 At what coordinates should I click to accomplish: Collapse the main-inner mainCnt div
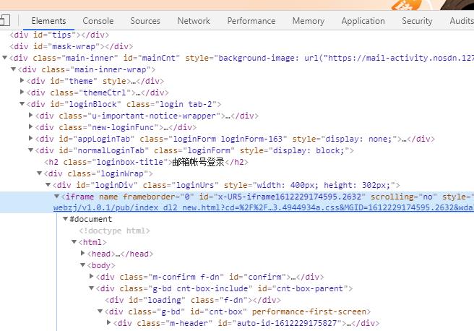point(6,58)
